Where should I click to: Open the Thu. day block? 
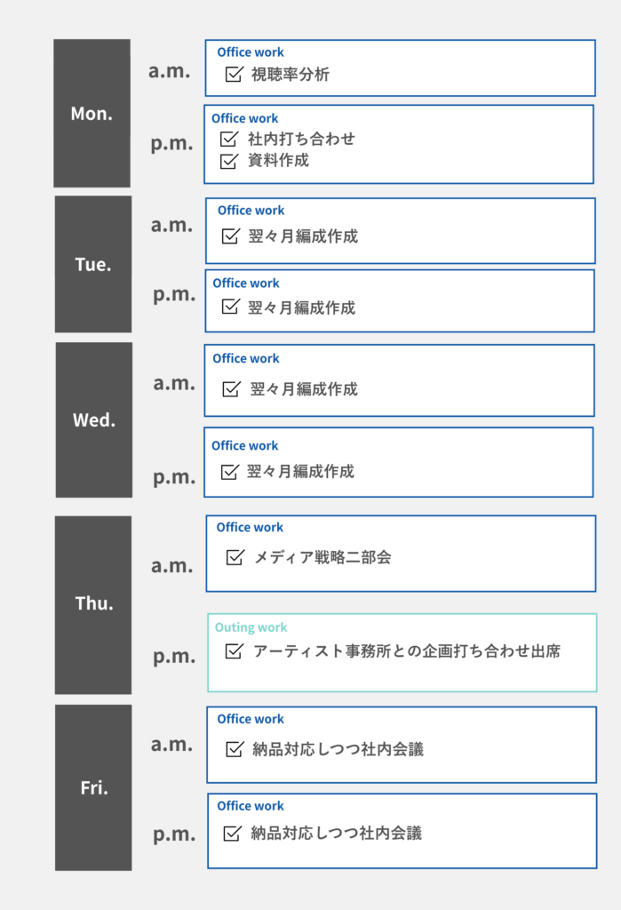[x=94, y=603]
